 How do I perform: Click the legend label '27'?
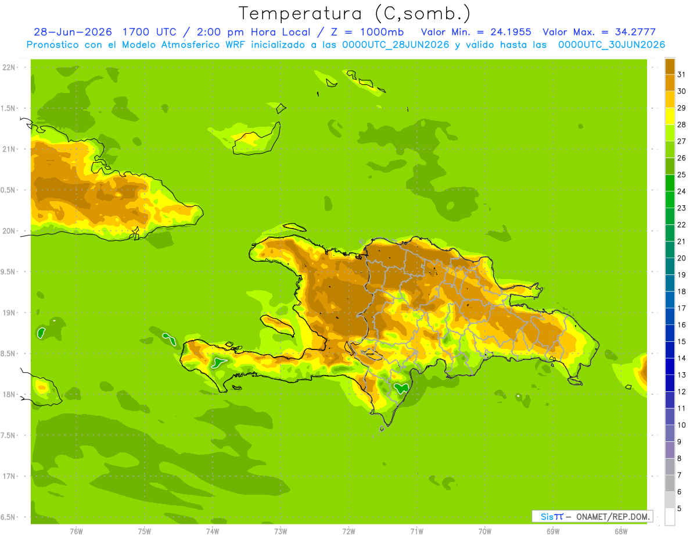tap(682, 141)
